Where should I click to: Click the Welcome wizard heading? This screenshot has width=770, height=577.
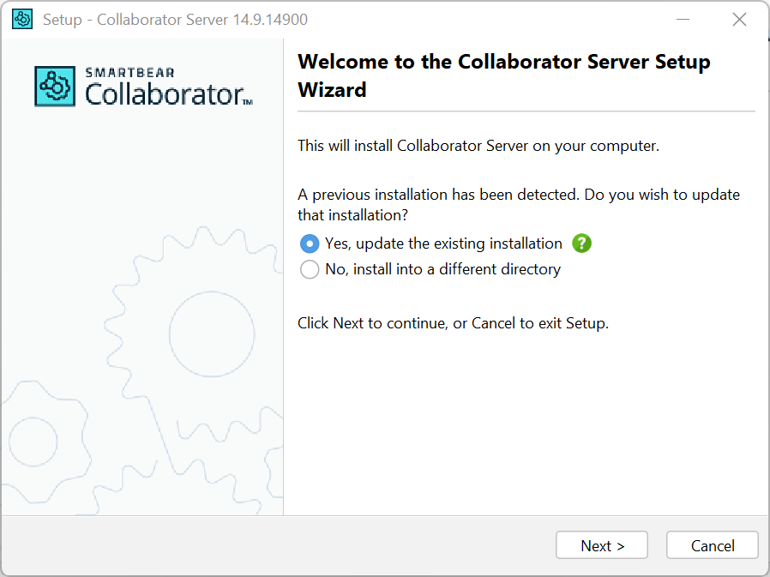point(503,75)
